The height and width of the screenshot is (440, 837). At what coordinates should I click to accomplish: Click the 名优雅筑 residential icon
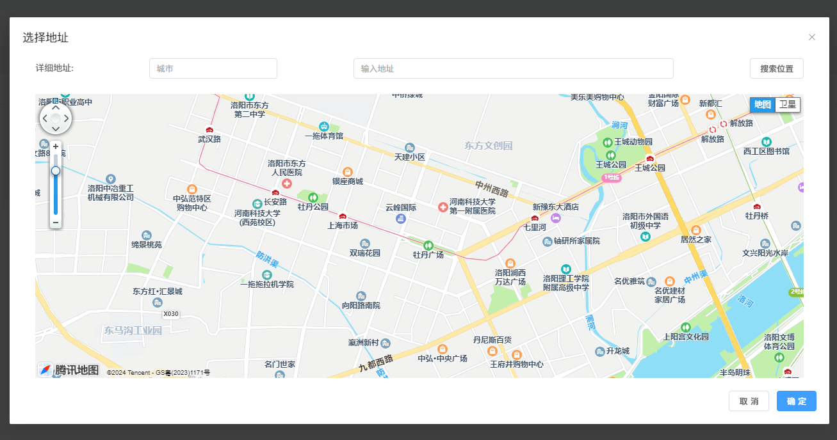pos(651,281)
